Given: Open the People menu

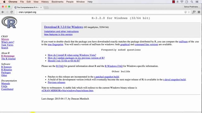Looking at the screenshot, I should pos(70,2).
